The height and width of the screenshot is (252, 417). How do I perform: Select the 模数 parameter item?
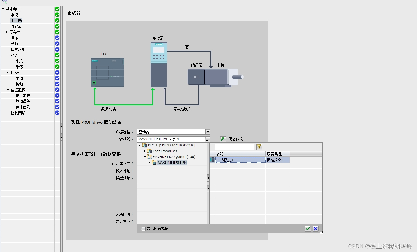(x=14, y=44)
